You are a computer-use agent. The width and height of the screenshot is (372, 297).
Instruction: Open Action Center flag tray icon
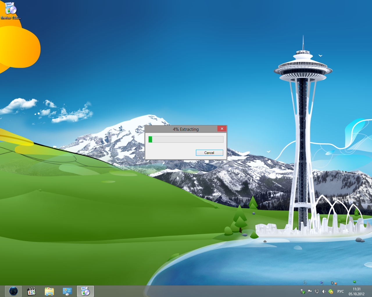[310, 291]
